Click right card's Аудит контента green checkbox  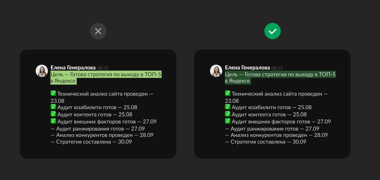click(228, 114)
